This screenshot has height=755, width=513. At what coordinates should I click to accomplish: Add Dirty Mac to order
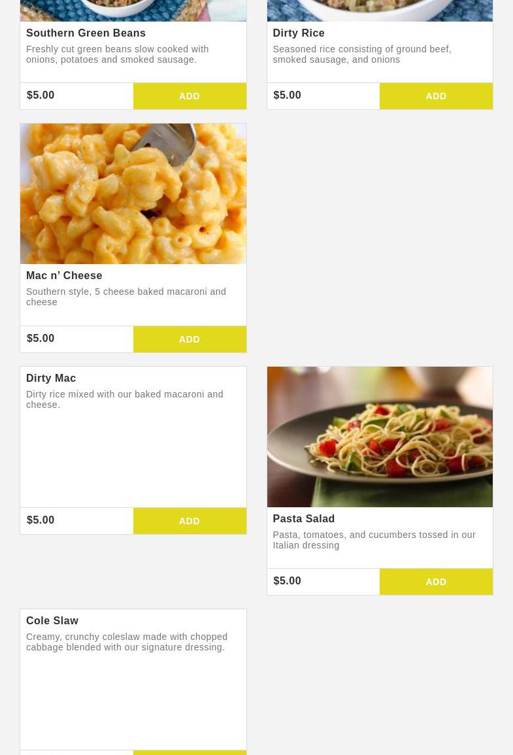[x=190, y=520]
